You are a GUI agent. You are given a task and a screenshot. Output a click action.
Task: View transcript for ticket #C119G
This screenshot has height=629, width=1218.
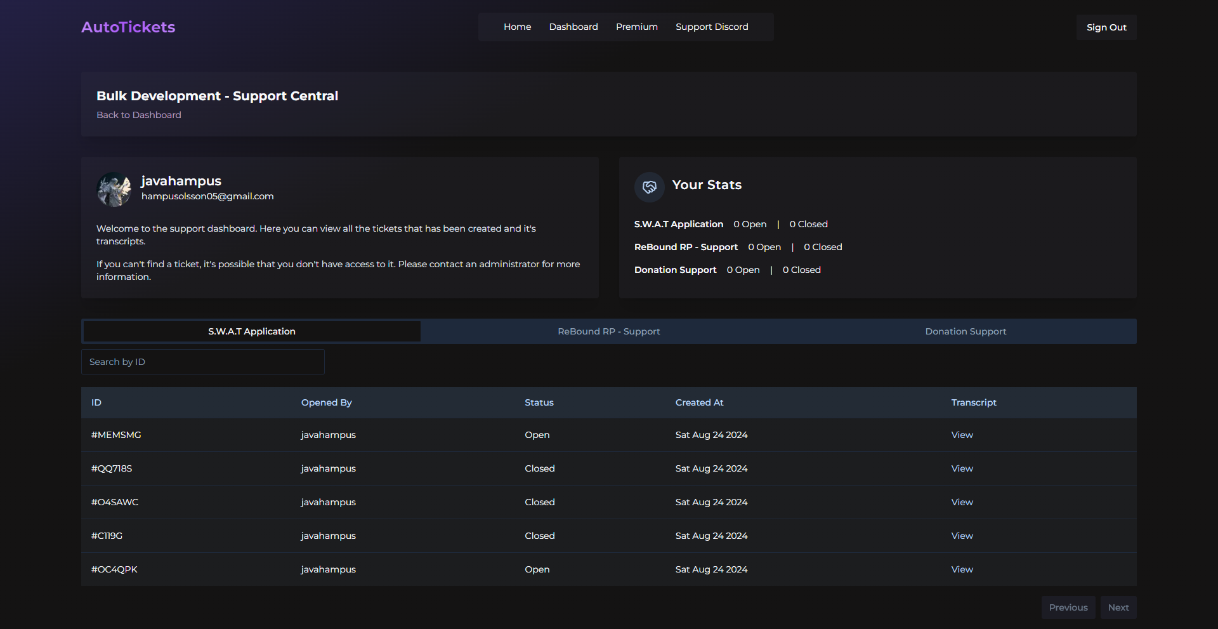[x=962, y=536]
